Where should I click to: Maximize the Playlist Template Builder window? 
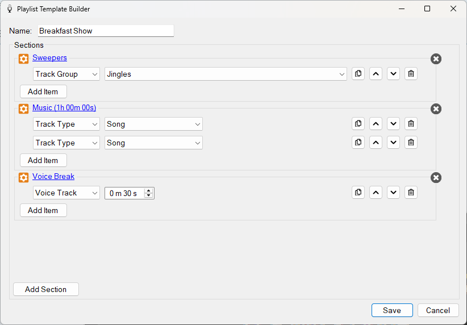(x=427, y=9)
